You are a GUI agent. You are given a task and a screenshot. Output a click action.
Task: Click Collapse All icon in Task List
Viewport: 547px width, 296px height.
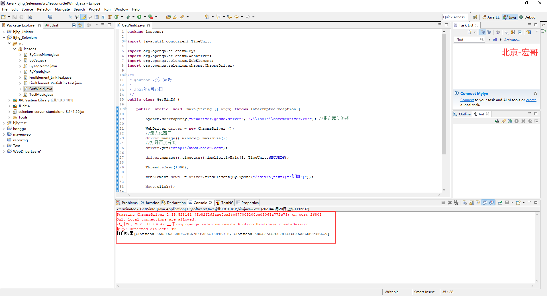coord(520,32)
